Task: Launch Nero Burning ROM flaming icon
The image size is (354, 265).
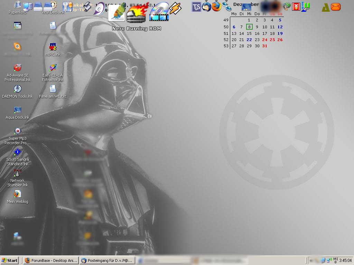Action: click(x=137, y=13)
